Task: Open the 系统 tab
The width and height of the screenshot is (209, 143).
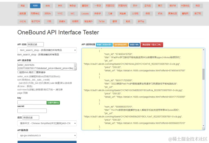Action: (128, 21)
